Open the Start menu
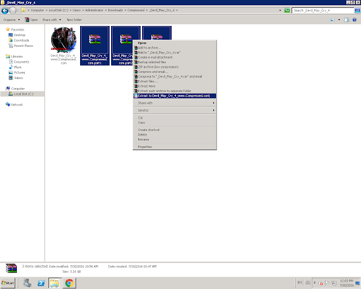The width and height of the screenshot is (361, 289). (8, 283)
